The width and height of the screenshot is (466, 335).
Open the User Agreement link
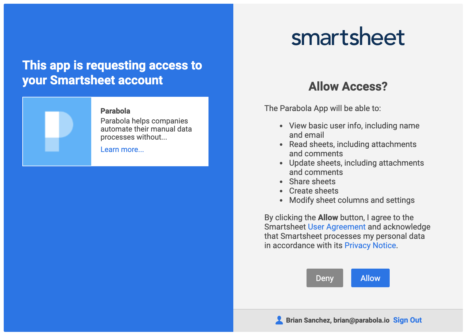[337, 227]
